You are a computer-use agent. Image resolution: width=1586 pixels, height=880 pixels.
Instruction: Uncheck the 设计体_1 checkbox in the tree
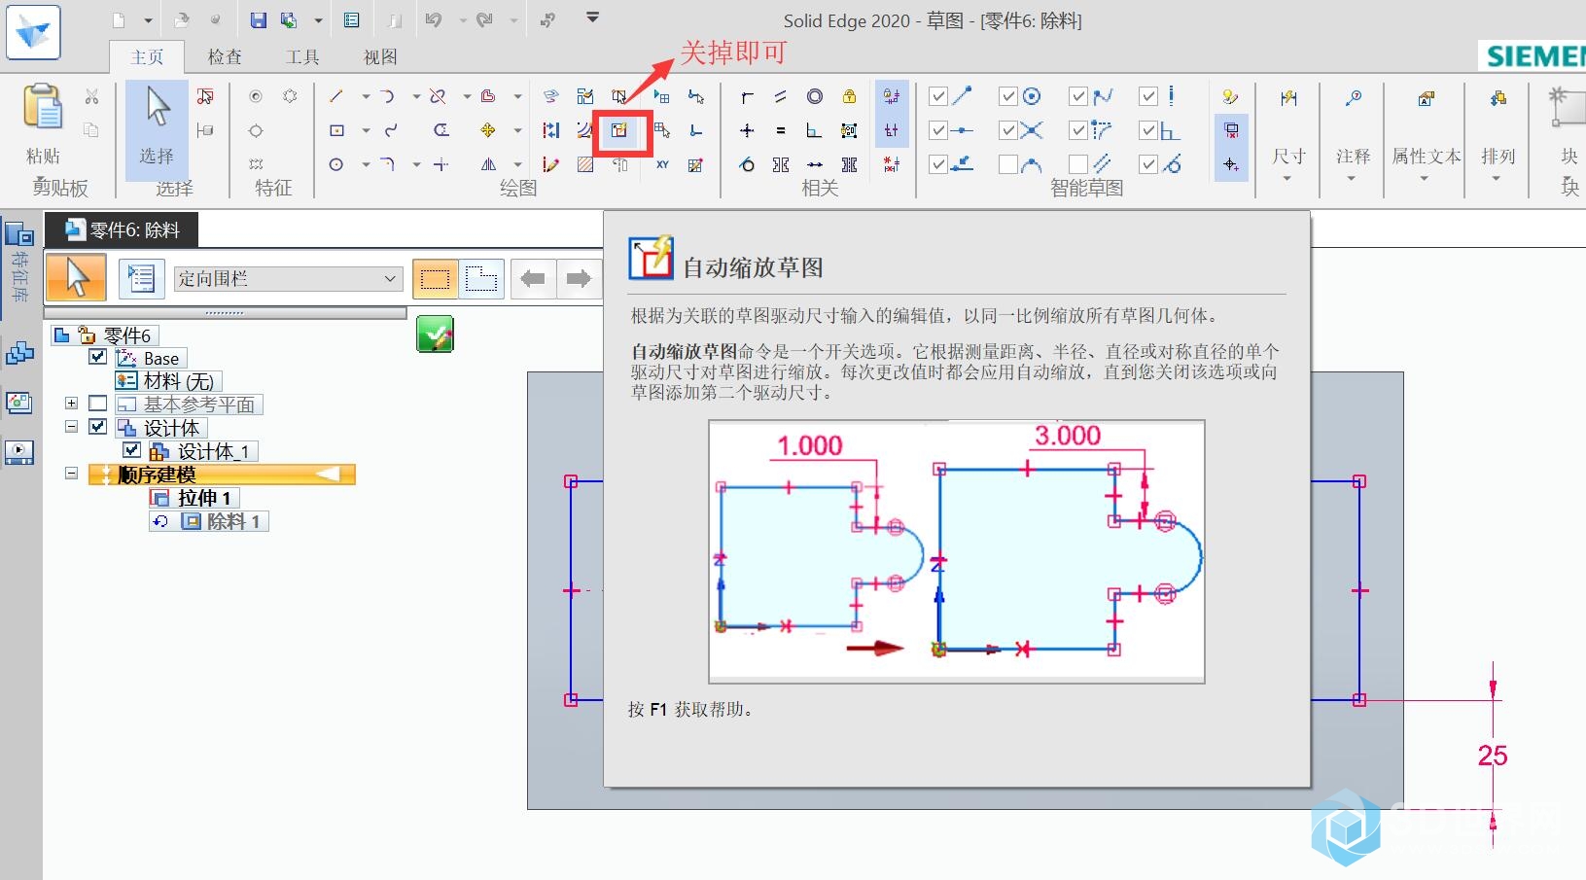click(x=132, y=450)
